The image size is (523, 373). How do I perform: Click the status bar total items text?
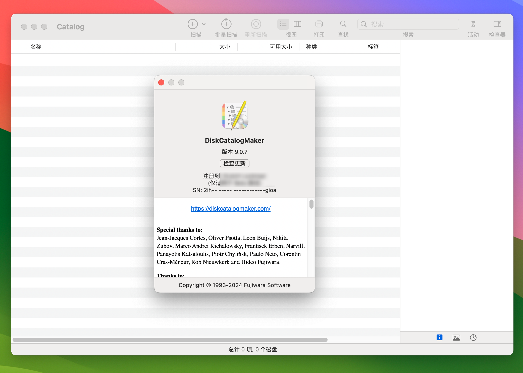click(x=253, y=349)
